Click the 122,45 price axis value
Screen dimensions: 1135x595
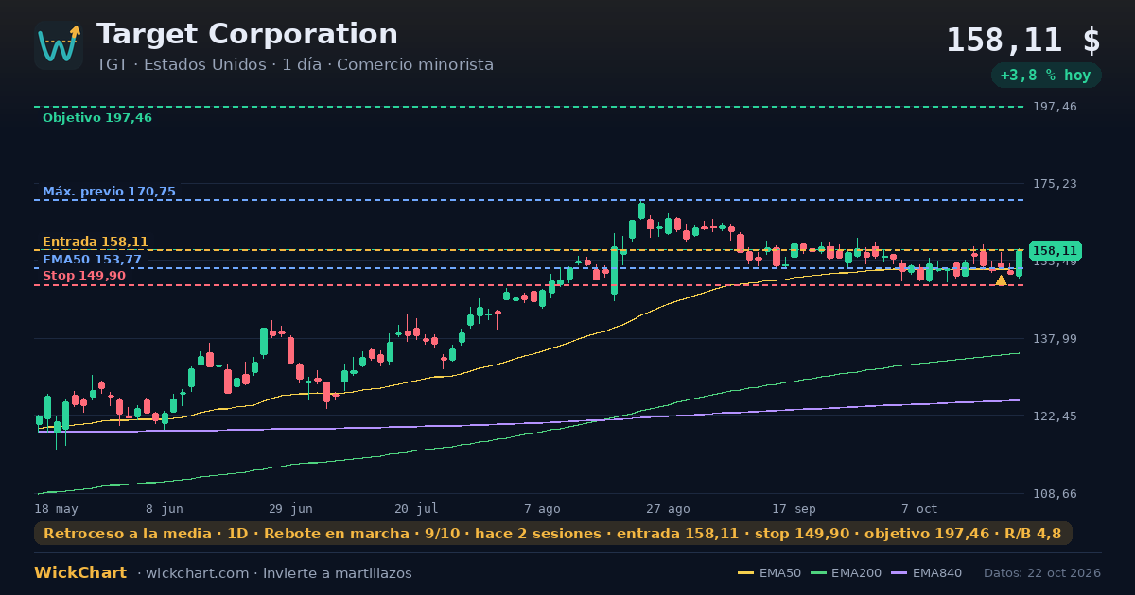[x=1055, y=416]
